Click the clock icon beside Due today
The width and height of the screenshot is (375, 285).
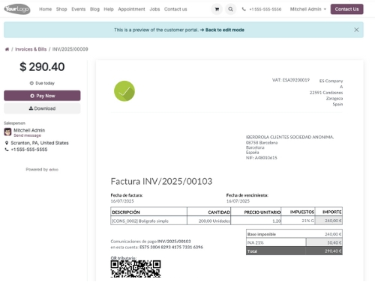[31, 83]
